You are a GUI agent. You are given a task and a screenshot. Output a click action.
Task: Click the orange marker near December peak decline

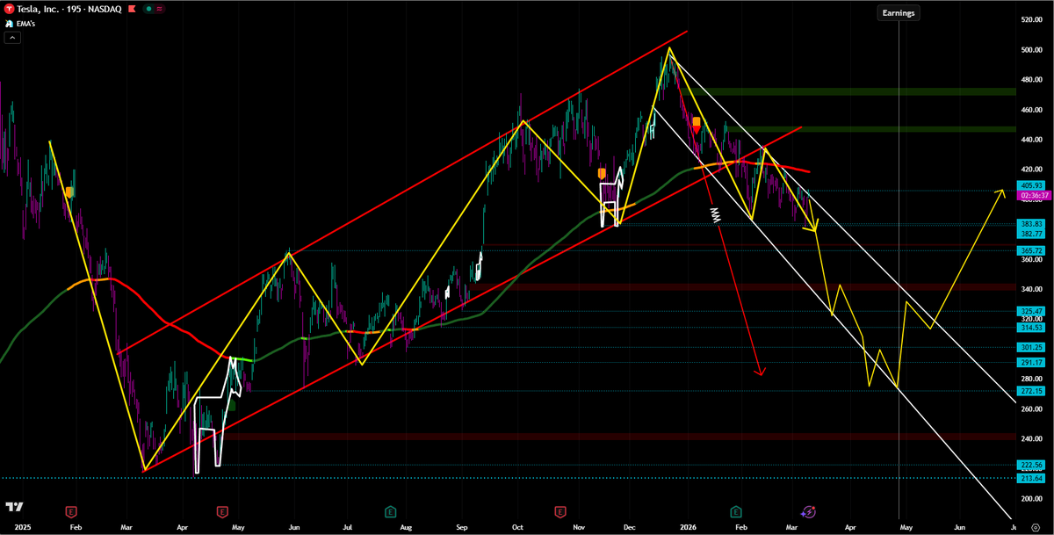pos(697,122)
